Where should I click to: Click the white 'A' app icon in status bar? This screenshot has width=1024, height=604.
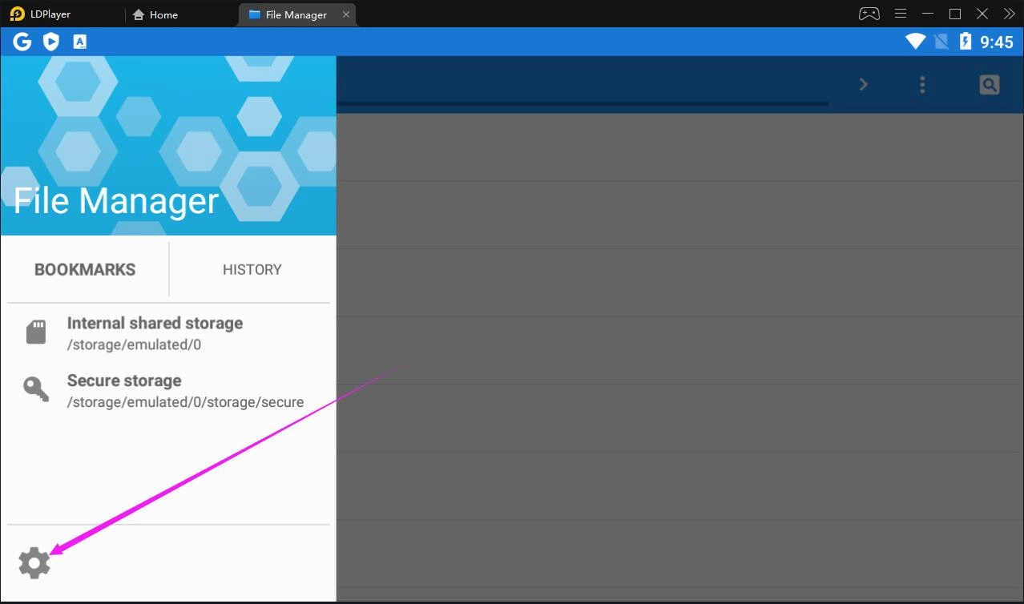coord(79,41)
